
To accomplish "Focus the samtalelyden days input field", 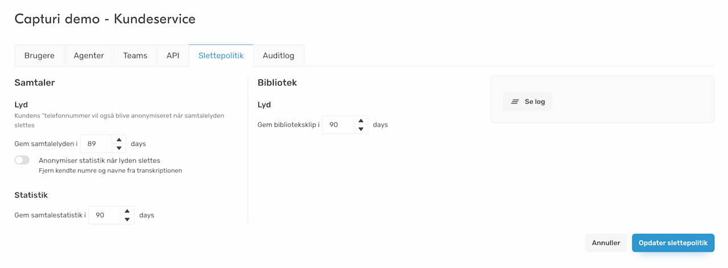I will point(95,144).
